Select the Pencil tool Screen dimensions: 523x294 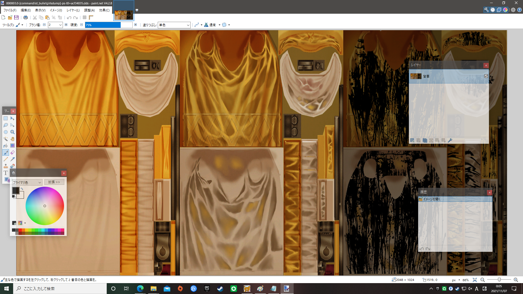5,159
